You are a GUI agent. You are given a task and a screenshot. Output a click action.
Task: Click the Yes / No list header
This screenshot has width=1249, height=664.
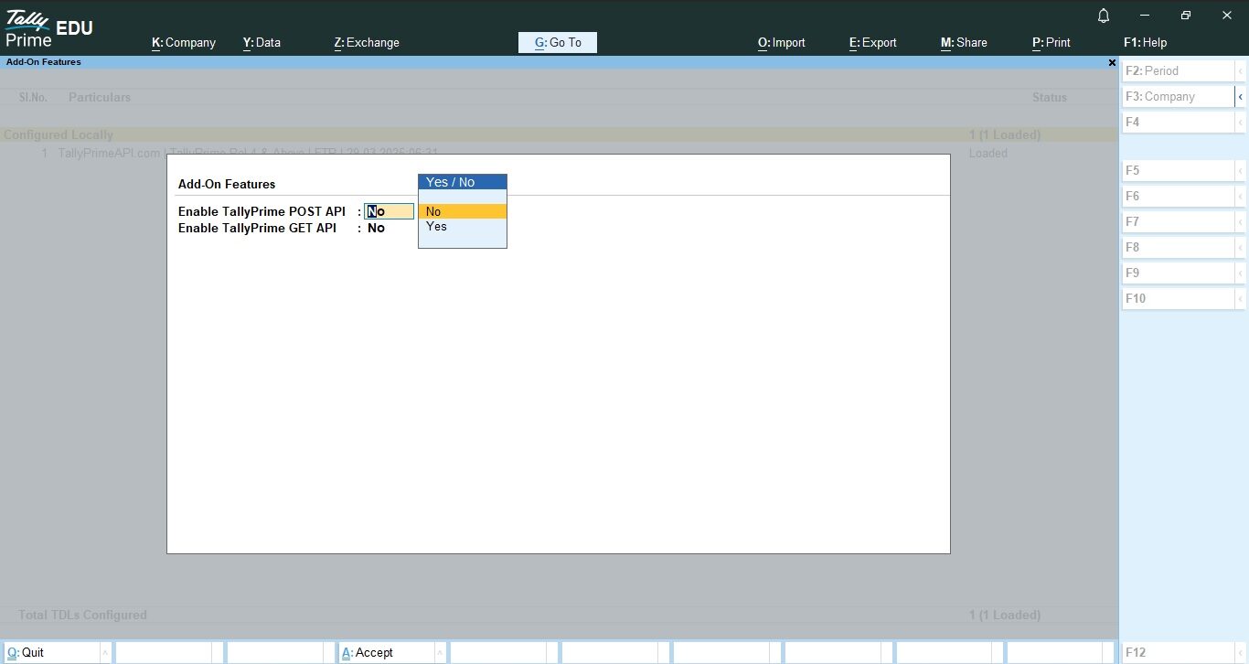(463, 182)
